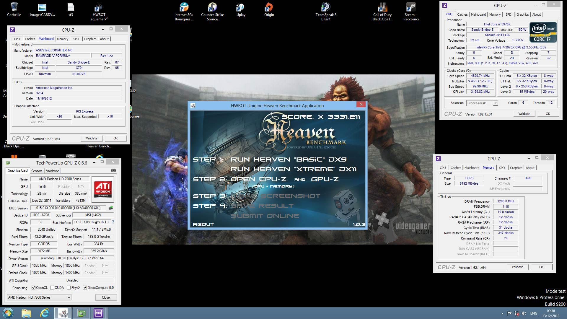Open About tab in Memory CPU-Z window
The height and width of the screenshot is (319, 567).
530,168
